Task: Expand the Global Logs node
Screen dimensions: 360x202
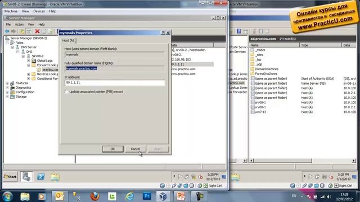Action: tap(29, 61)
